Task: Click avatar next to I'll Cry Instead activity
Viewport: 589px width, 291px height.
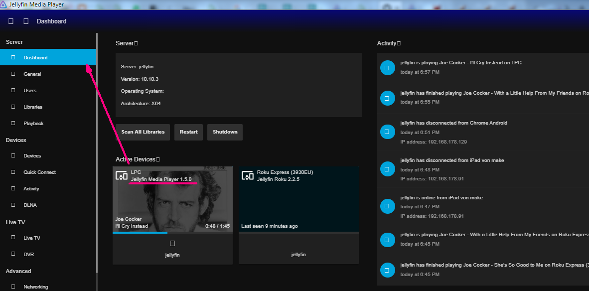Action: (x=388, y=68)
